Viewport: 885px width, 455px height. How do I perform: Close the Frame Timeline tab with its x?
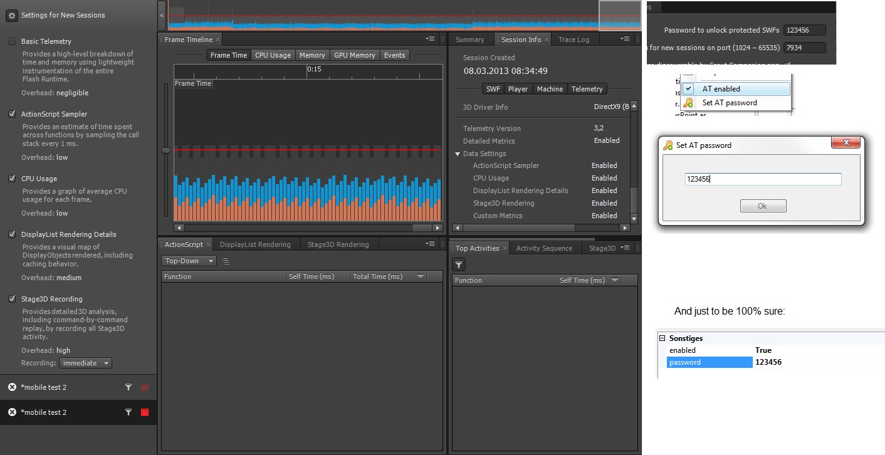(x=217, y=39)
